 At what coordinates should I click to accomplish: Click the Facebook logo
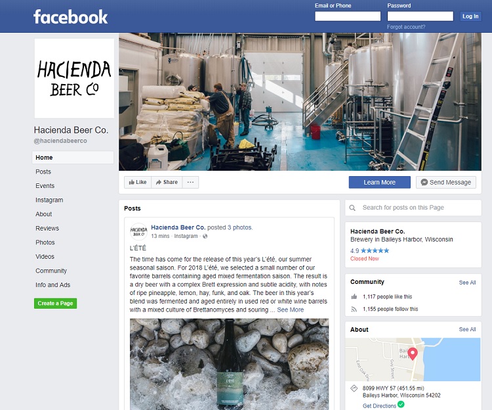71,16
